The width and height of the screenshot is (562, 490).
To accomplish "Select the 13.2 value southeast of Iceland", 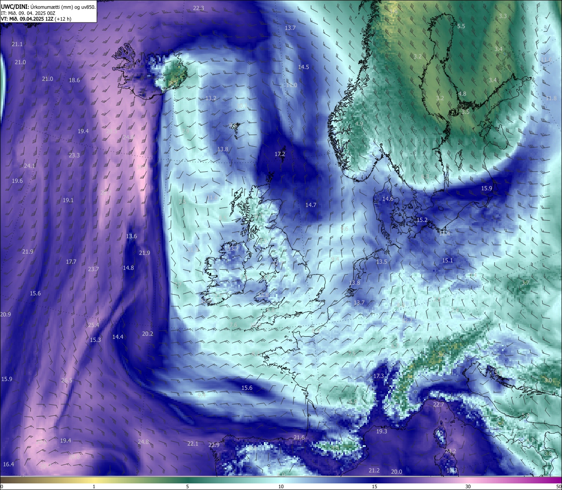I will [211, 98].
